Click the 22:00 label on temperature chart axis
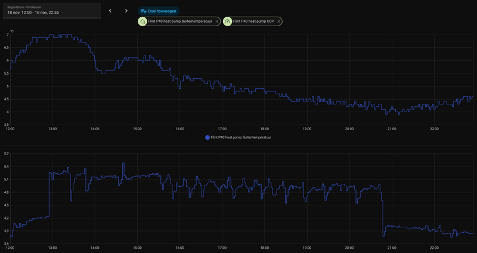This screenshot has height=253, width=477. coord(434,128)
